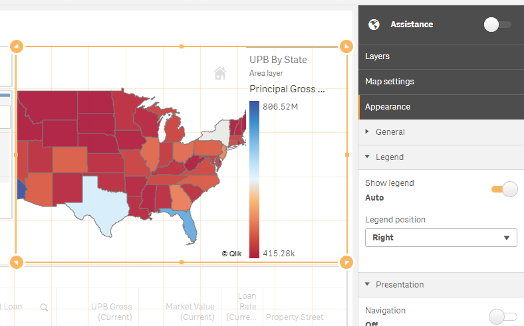Toggle the Assistance switch

pyautogui.click(x=497, y=25)
